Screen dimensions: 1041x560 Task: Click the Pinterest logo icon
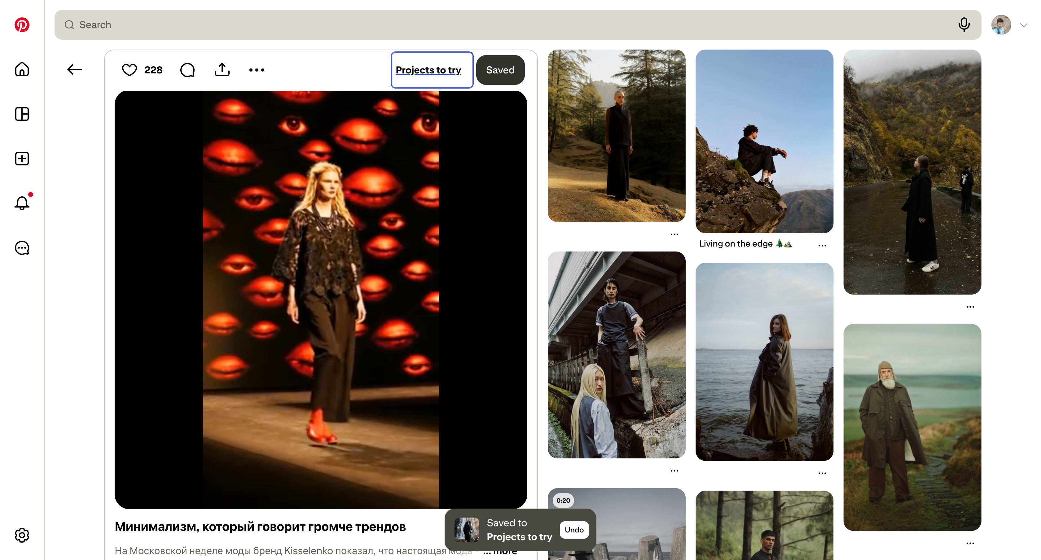pyautogui.click(x=22, y=25)
